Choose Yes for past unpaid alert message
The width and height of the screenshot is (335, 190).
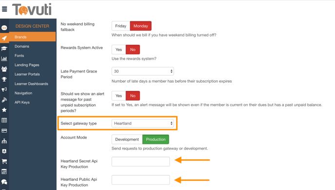(119, 96)
